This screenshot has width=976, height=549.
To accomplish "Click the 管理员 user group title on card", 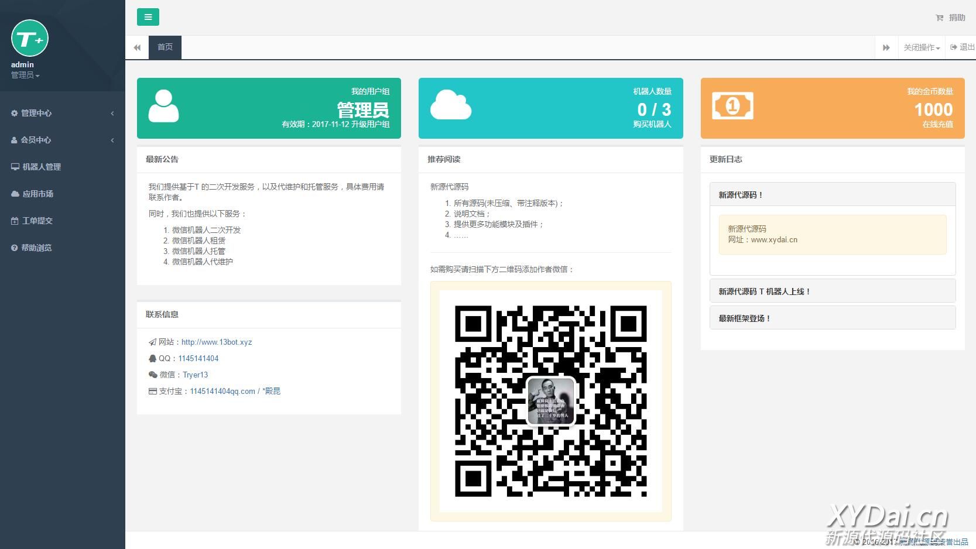I will click(363, 109).
